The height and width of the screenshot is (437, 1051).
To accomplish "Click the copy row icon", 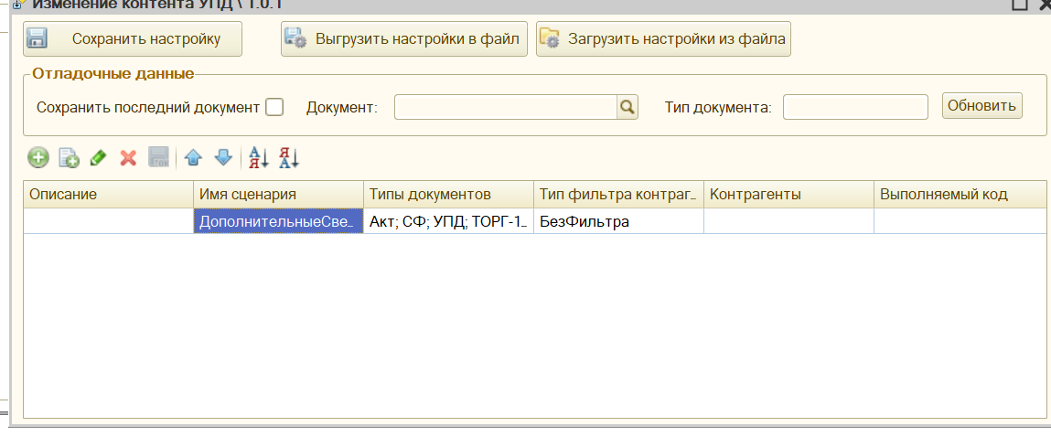I will click(x=69, y=158).
